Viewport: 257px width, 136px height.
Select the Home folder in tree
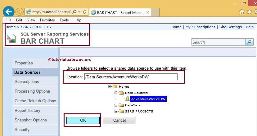coord(124,86)
